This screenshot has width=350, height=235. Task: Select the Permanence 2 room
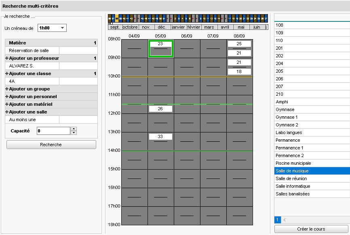[x=312, y=155]
